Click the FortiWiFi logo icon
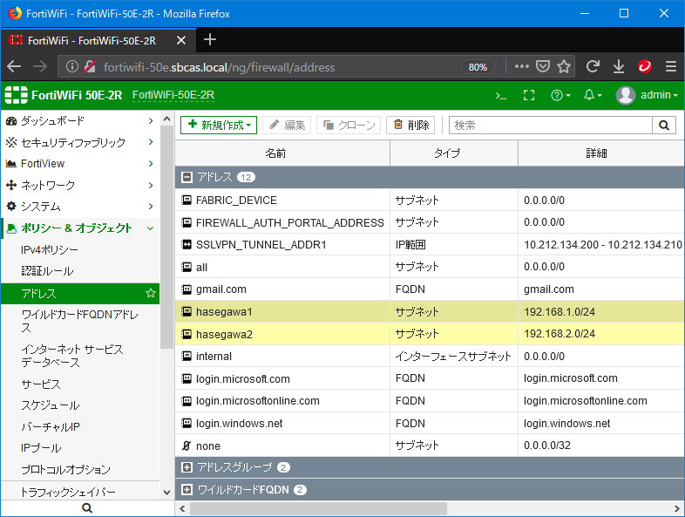This screenshot has width=685, height=517. point(16,95)
